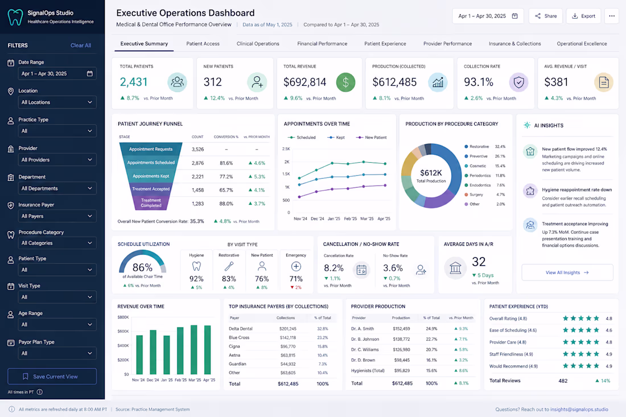Click the Emergency plus circle icon

point(296,266)
